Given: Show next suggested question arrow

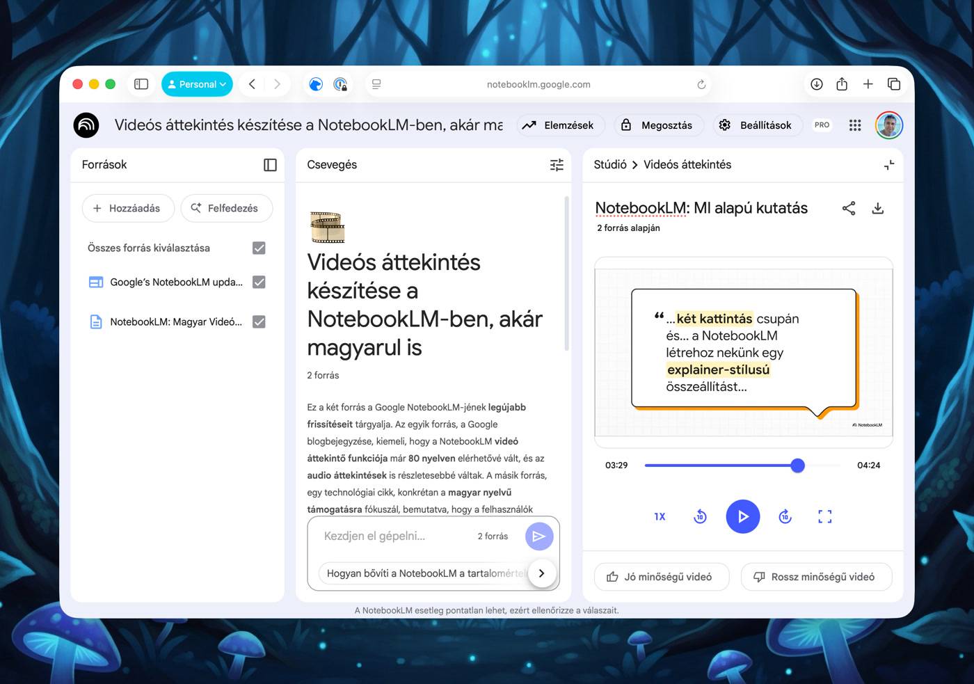Looking at the screenshot, I should pyautogui.click(x=541, y=573).
